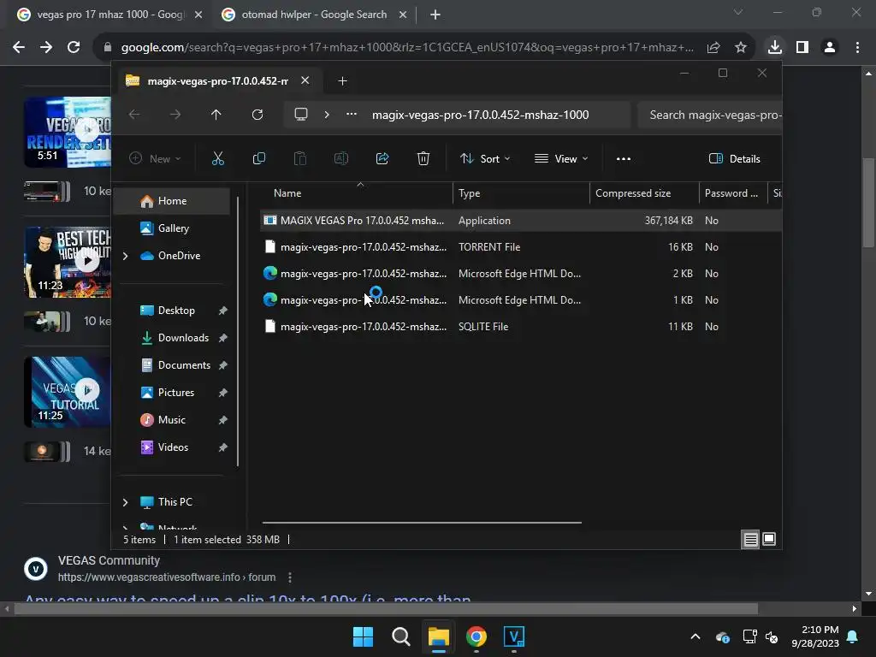Open VEGAS Pro from the taskbar
Viewport: 876px width, 657px height.
(x=514, y=636)
